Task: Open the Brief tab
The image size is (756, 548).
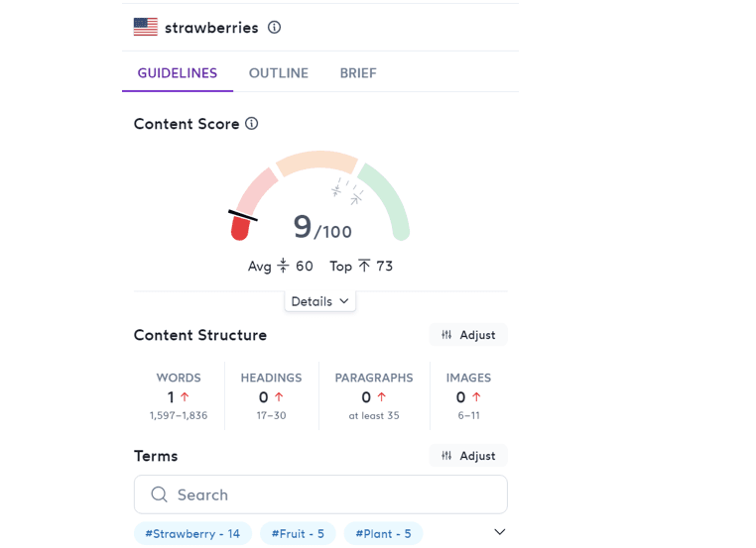Action: click(x=358, y=73)
